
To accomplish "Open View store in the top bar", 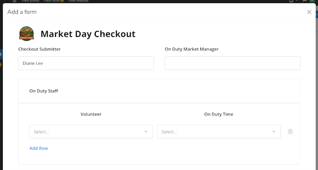I will coord(51,1).
